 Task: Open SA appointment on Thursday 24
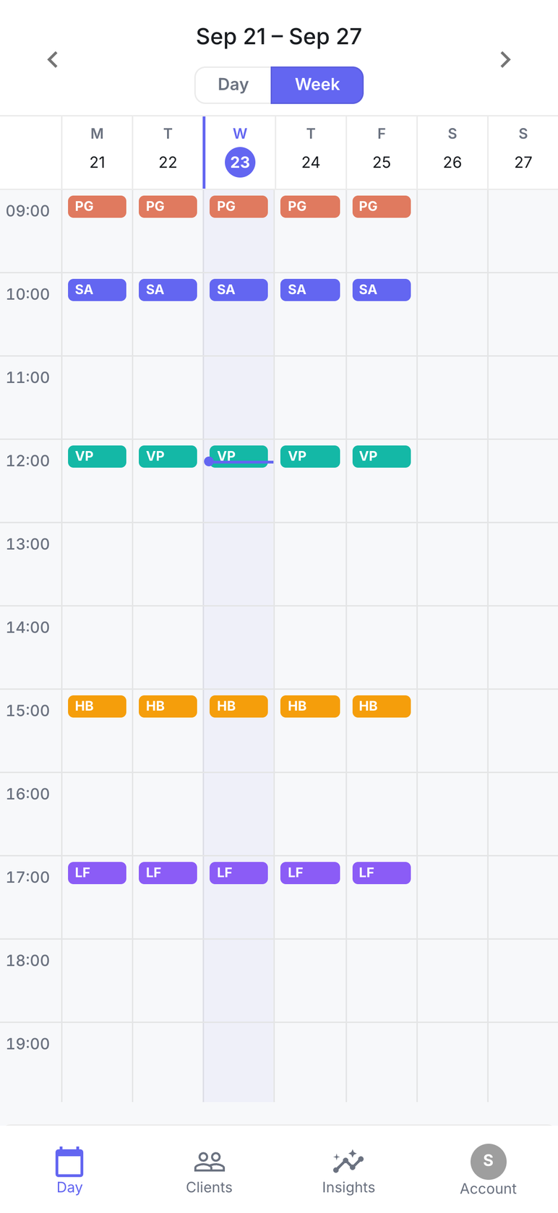click(x=310, y=290)
